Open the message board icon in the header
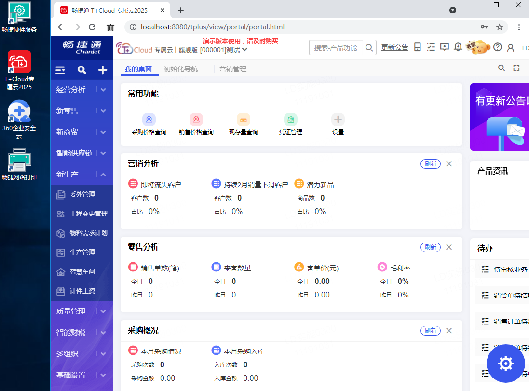This screenshot has width=529, height=391. [444, 47]
